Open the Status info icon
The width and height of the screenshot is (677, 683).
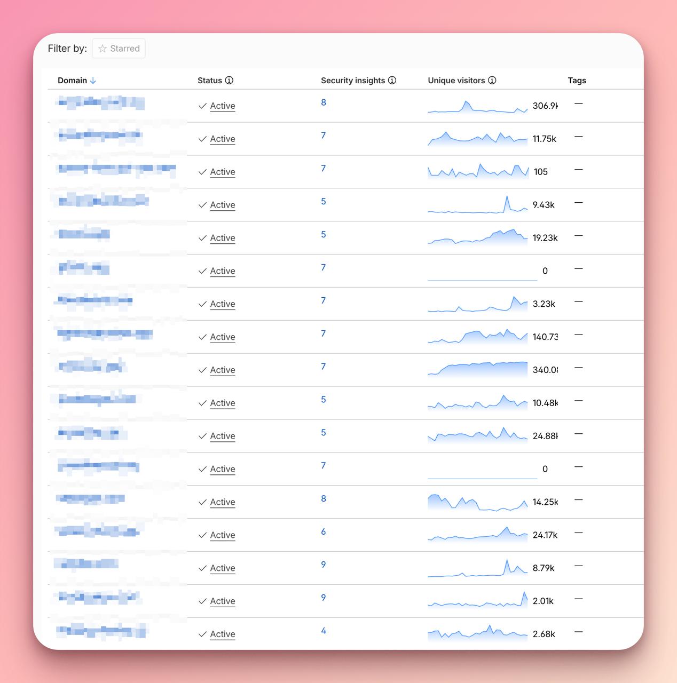(229, 81)
